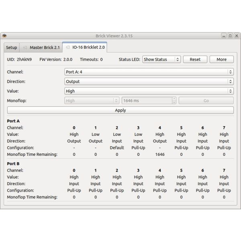Click the More button

point(221,59)
